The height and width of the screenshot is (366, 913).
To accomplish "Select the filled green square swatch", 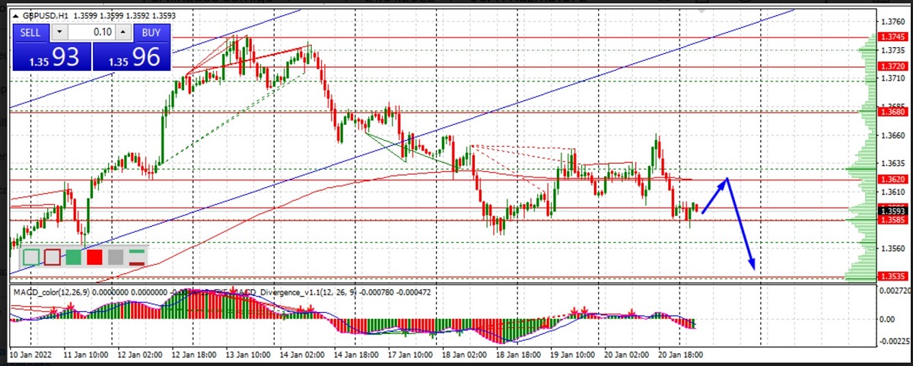I will click(x=74, y=257).
